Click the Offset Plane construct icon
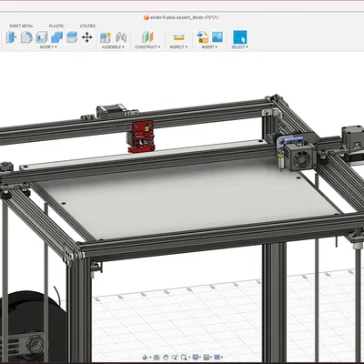 coord(147,37)
